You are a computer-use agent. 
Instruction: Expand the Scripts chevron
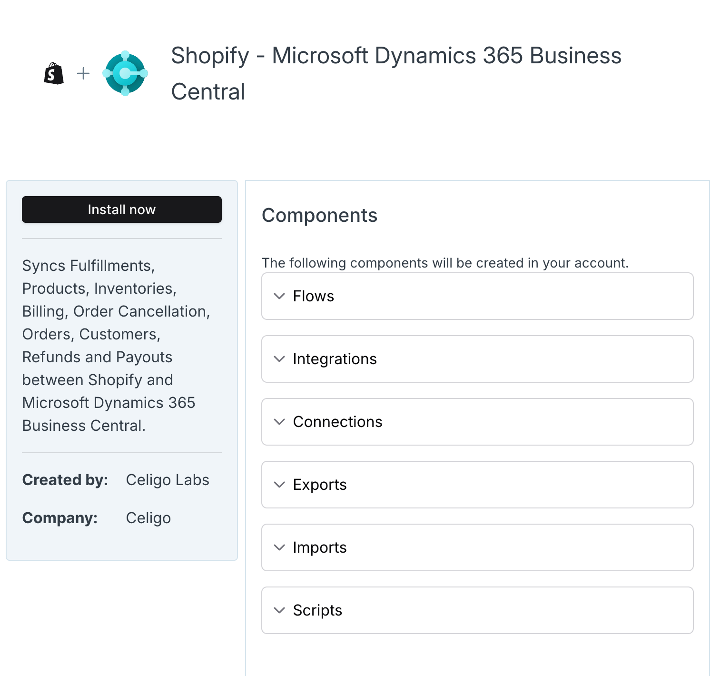click(279, 610)
